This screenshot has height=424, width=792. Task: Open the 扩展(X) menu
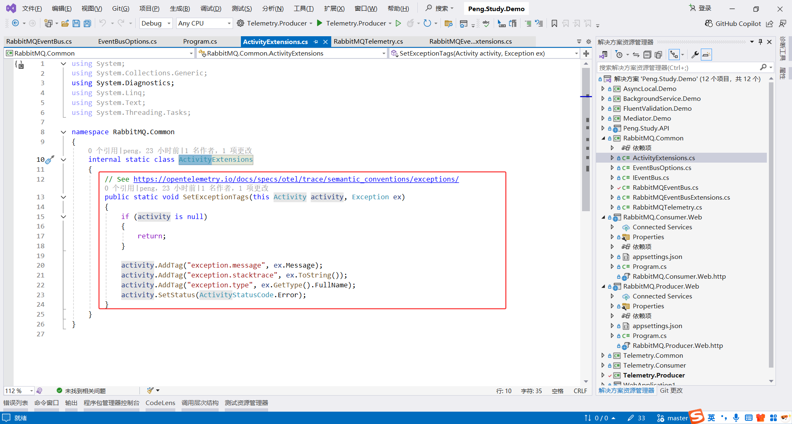[x=334, y=9]
